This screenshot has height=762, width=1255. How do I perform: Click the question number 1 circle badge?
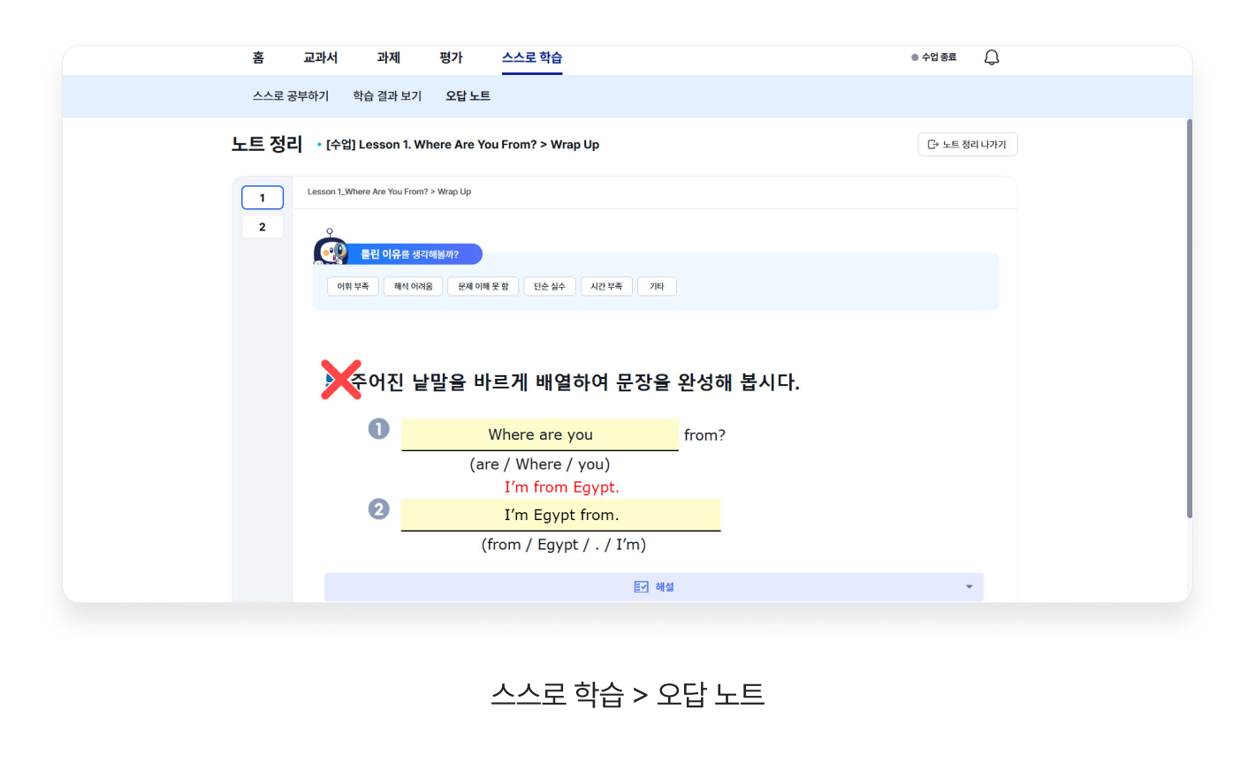[378, 429]
